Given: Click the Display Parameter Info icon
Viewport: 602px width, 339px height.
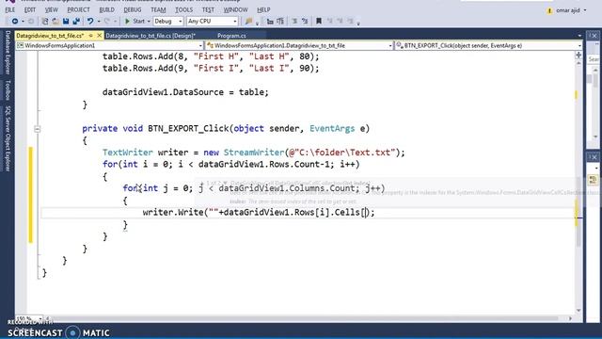Looking at the screenshot, I should click(280, 21).
